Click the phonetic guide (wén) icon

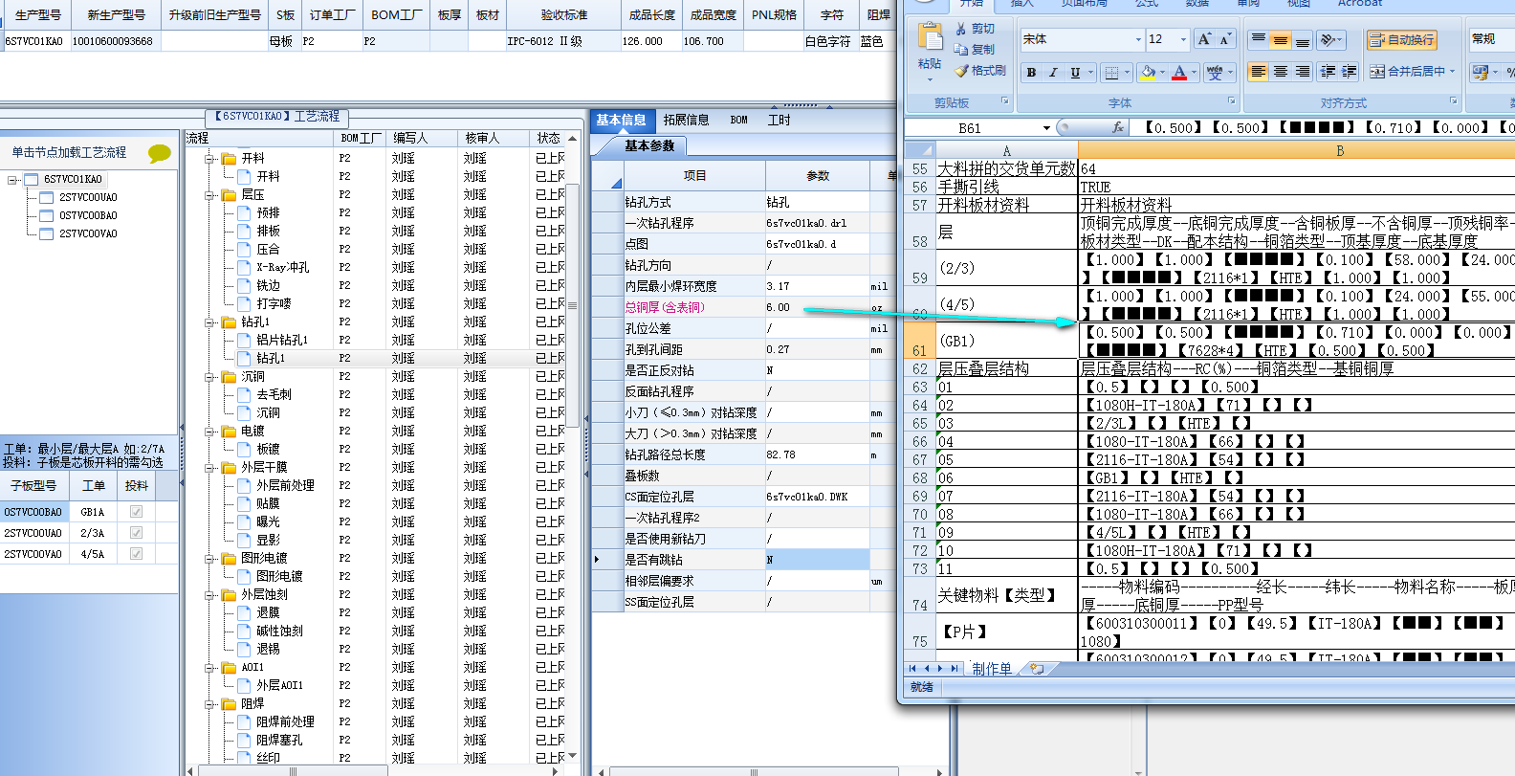click(x=1215, y=73)
